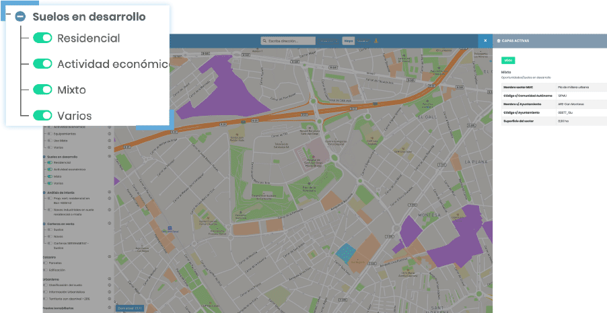Click Código s/ Ayuntamiento table row
This screenshot has width=607, height=313.
click(x=555, y=112)
